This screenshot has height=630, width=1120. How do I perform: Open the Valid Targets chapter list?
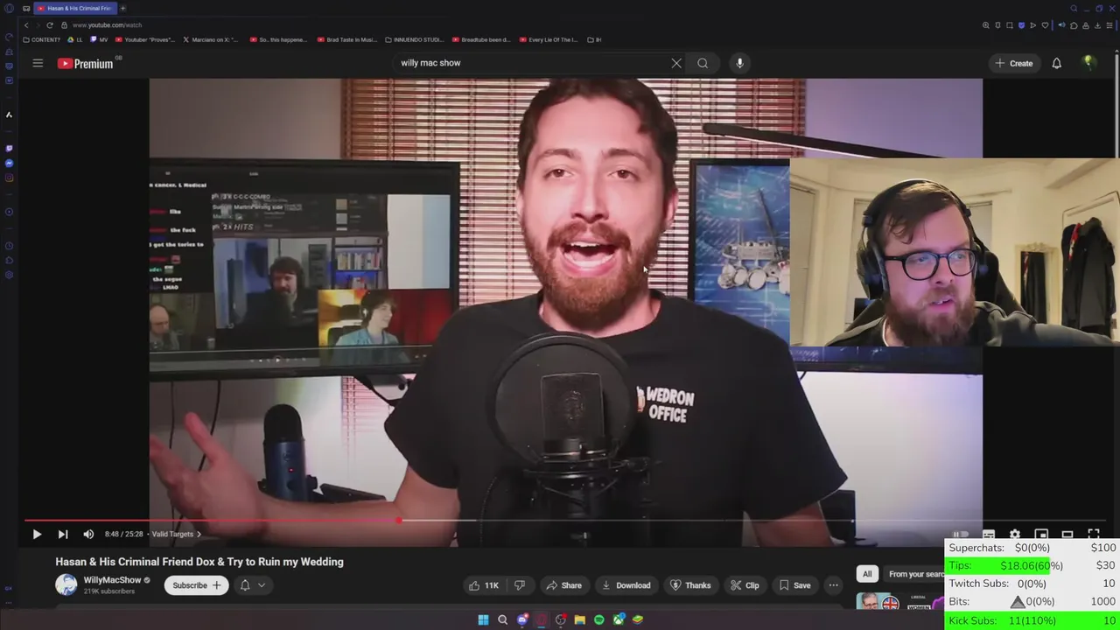coord(176,534)
